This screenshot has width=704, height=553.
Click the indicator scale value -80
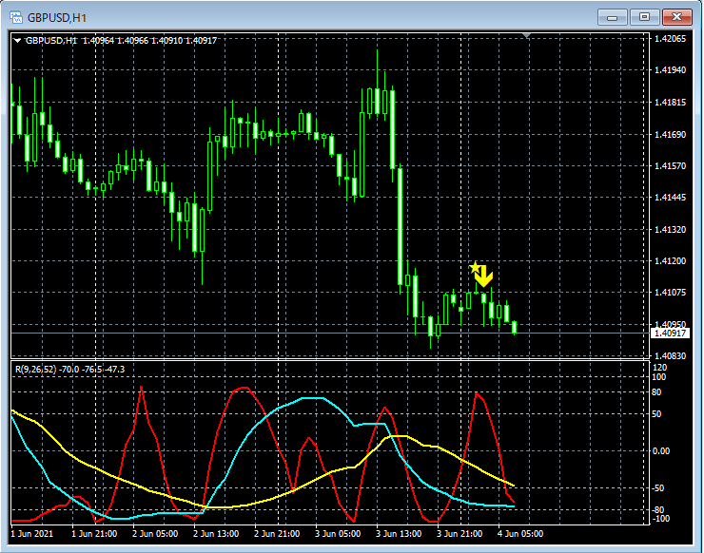coord(657,510)
